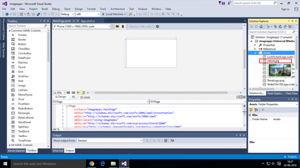300x168 pixels.
Task: Select the Image control in Toolbox
Action: click(x=22, y=86)
